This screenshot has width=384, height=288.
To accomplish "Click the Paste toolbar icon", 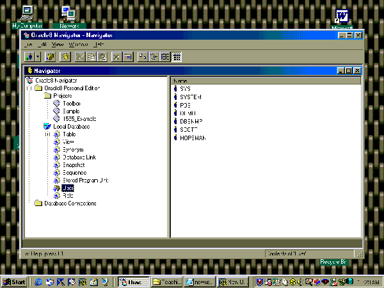I will (x=102, y=57).
